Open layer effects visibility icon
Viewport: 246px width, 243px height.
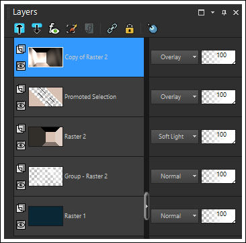(54, 29)
